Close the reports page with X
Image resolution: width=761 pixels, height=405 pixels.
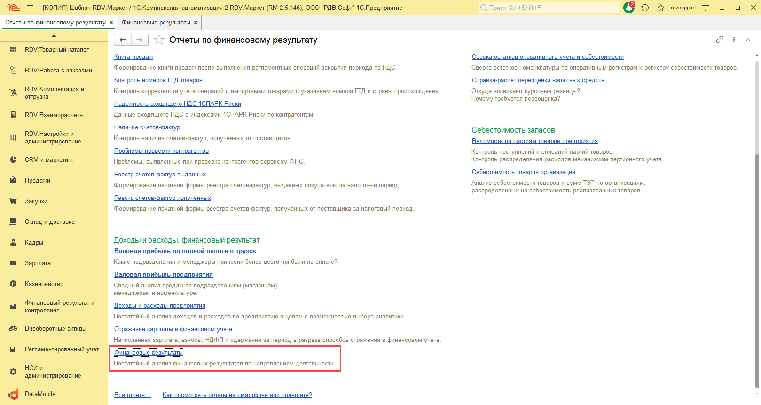748,40
